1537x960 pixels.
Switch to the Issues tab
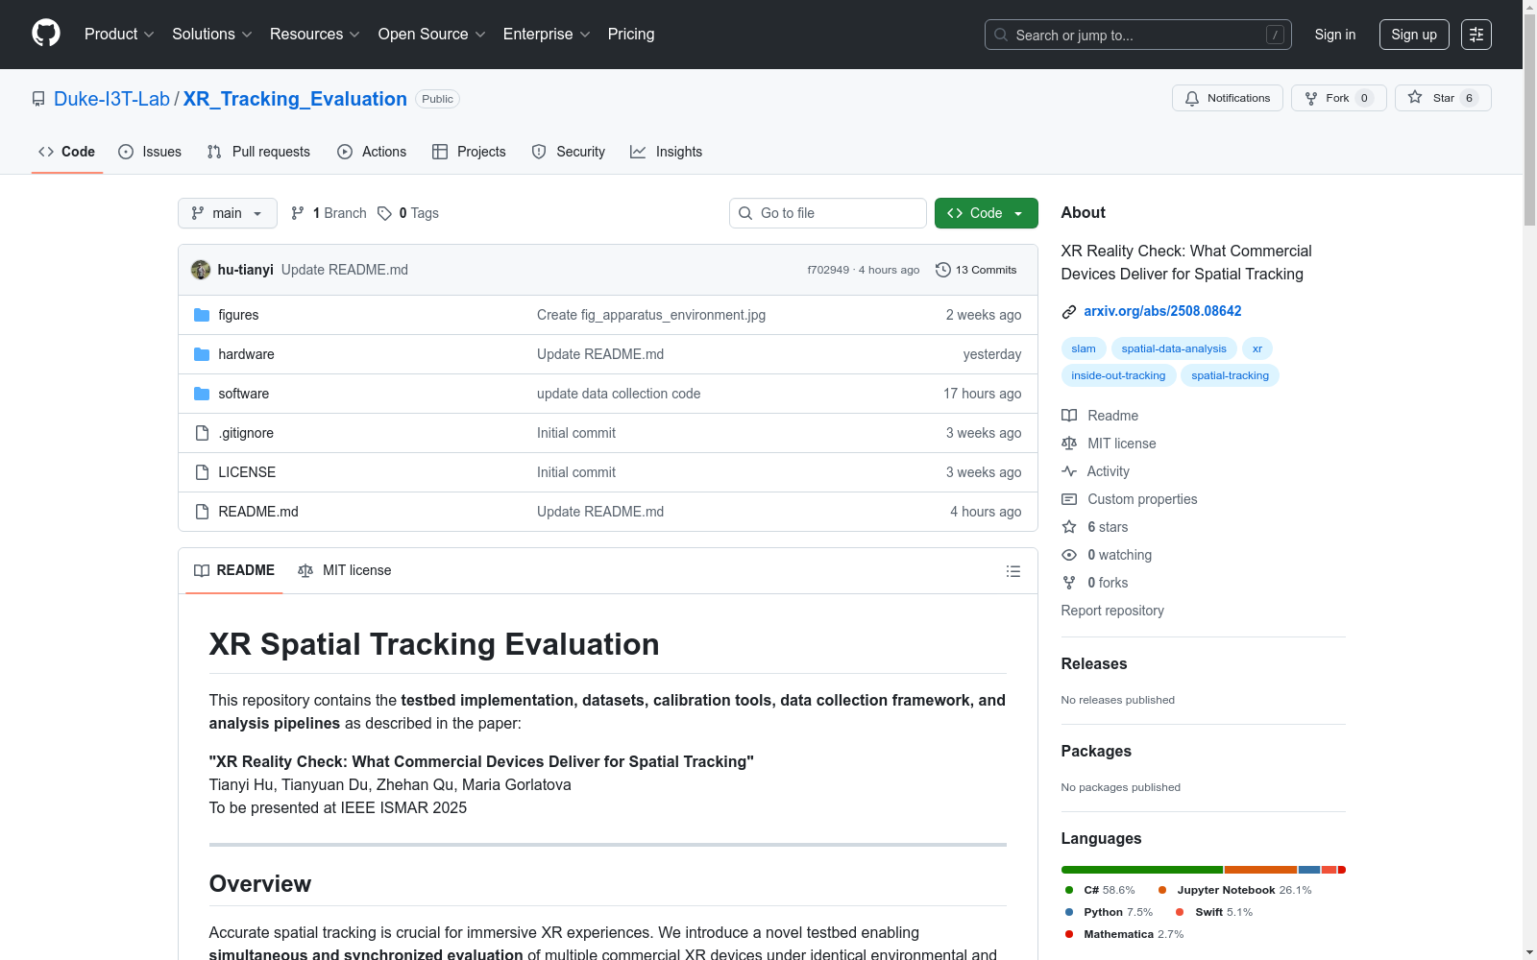coord(150,152)
